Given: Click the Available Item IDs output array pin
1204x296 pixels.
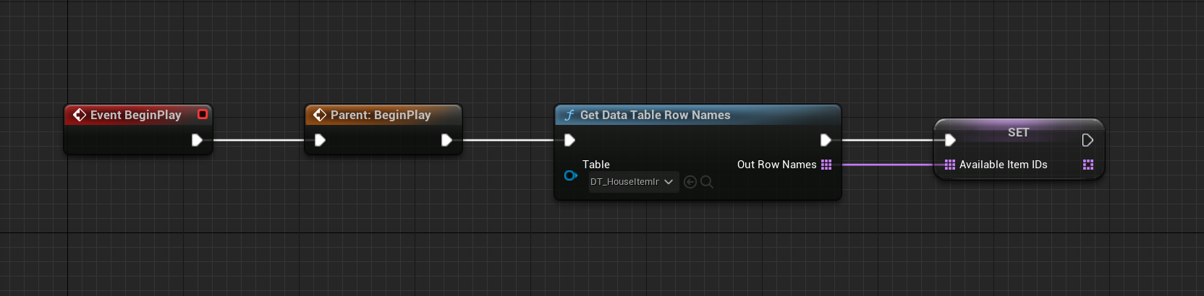Looking at the screenshot, I should pos(1088,165).
